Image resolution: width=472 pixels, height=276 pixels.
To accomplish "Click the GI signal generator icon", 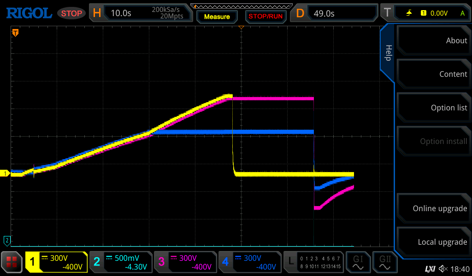I will pos(358,262).
